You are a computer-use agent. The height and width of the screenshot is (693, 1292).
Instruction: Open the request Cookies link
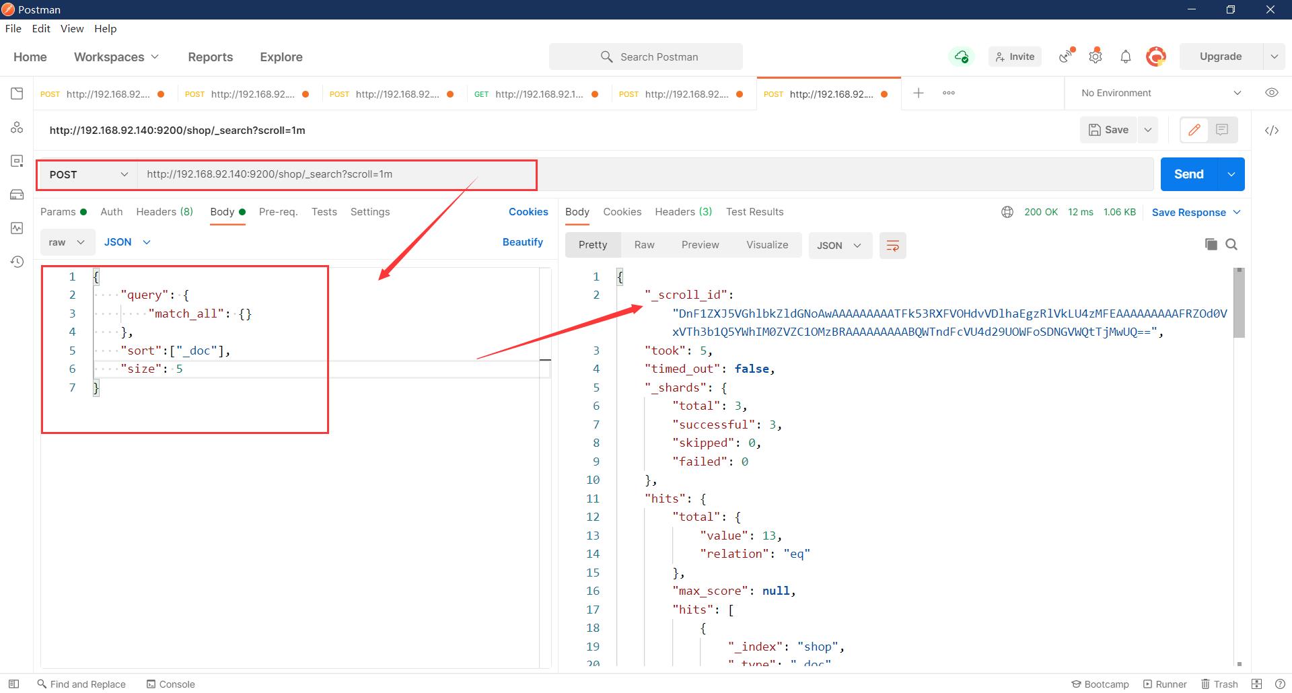(x=528, y=212)
